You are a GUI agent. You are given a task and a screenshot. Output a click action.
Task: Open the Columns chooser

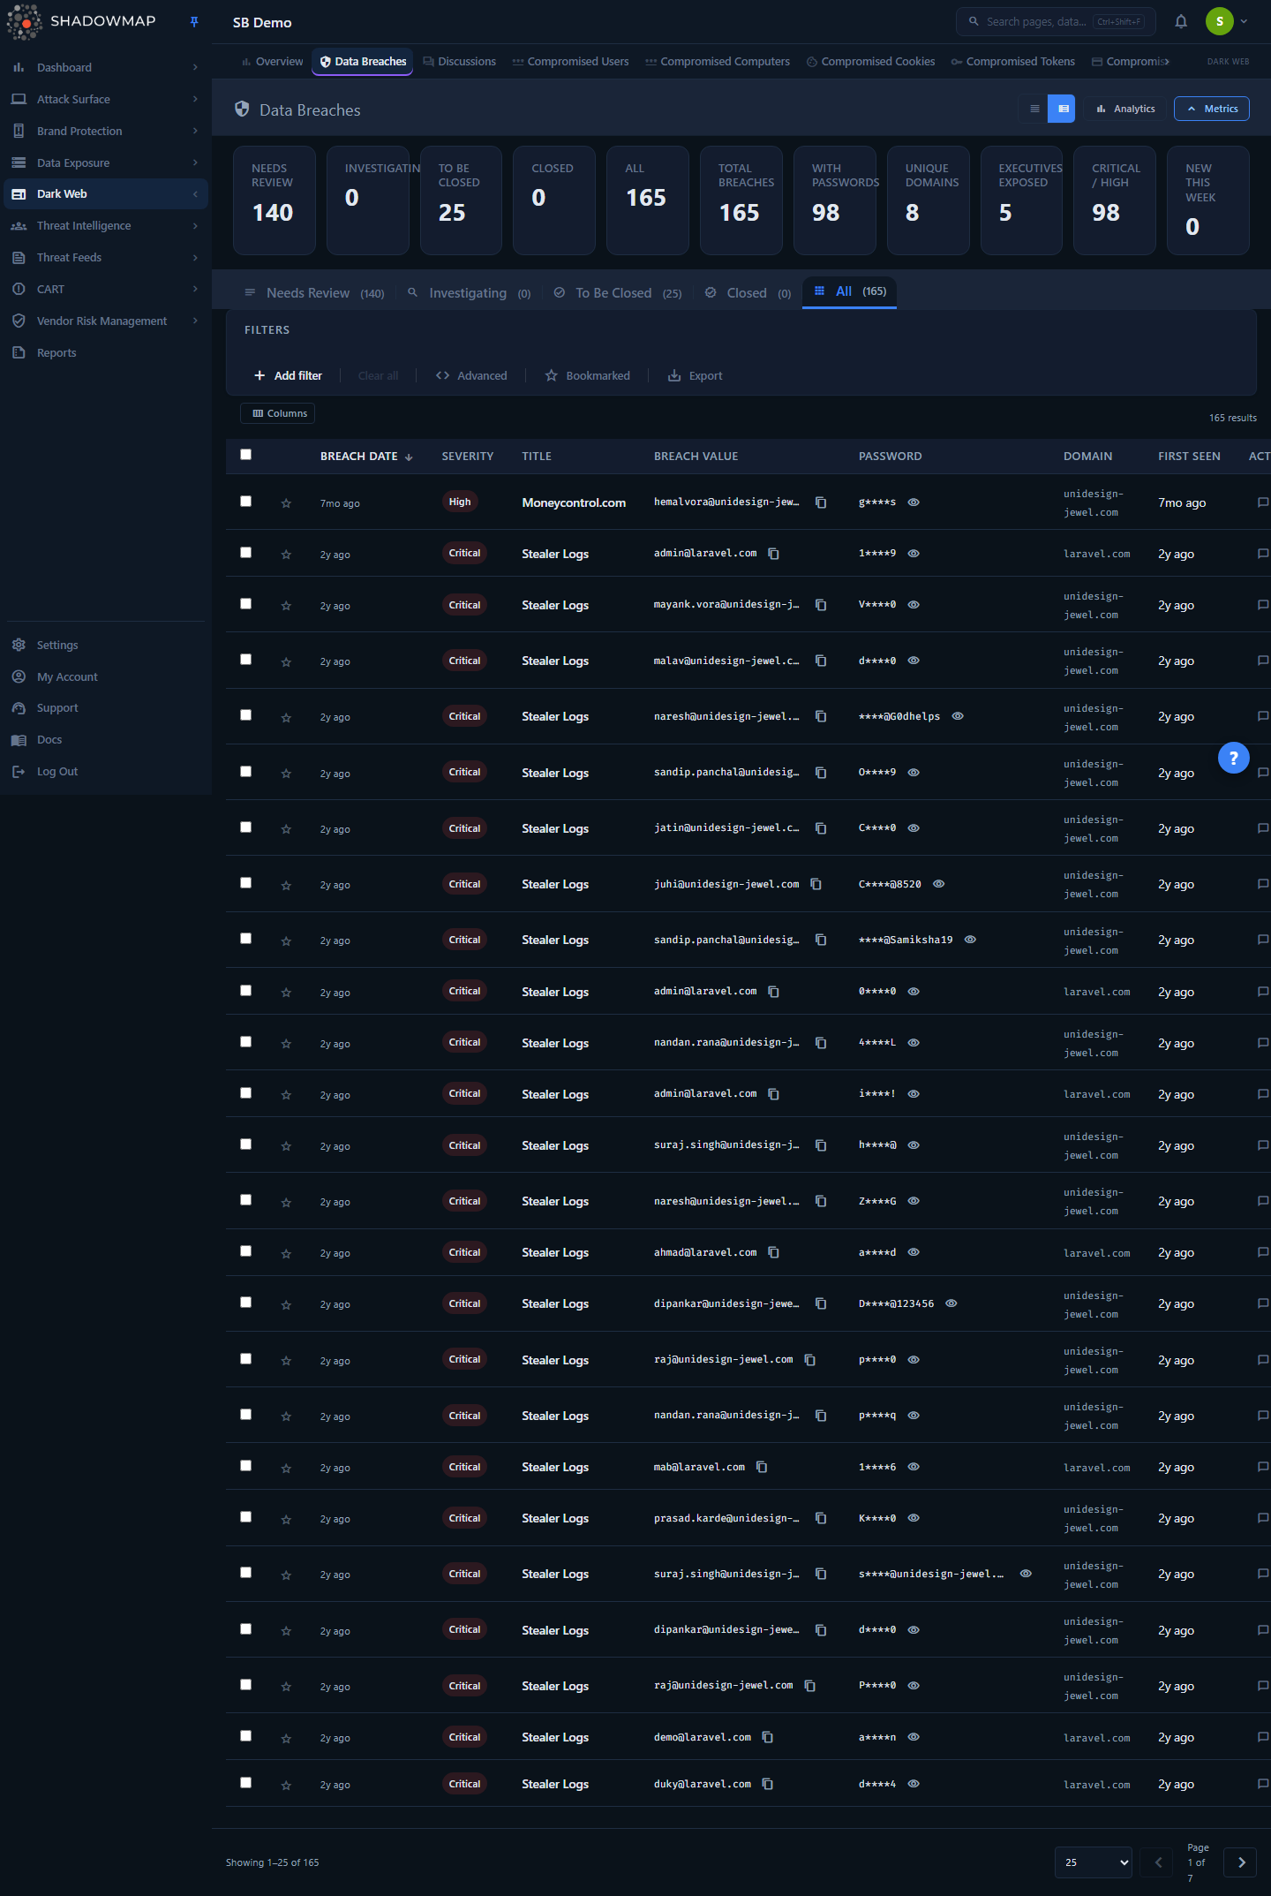279,413
